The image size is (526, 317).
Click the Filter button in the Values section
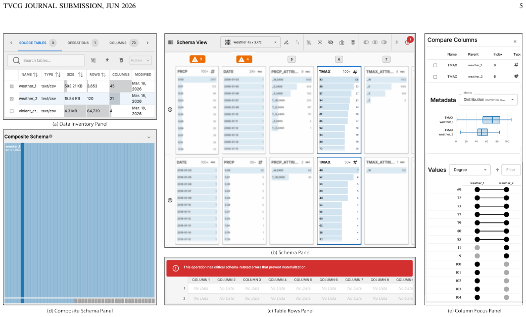511,170
